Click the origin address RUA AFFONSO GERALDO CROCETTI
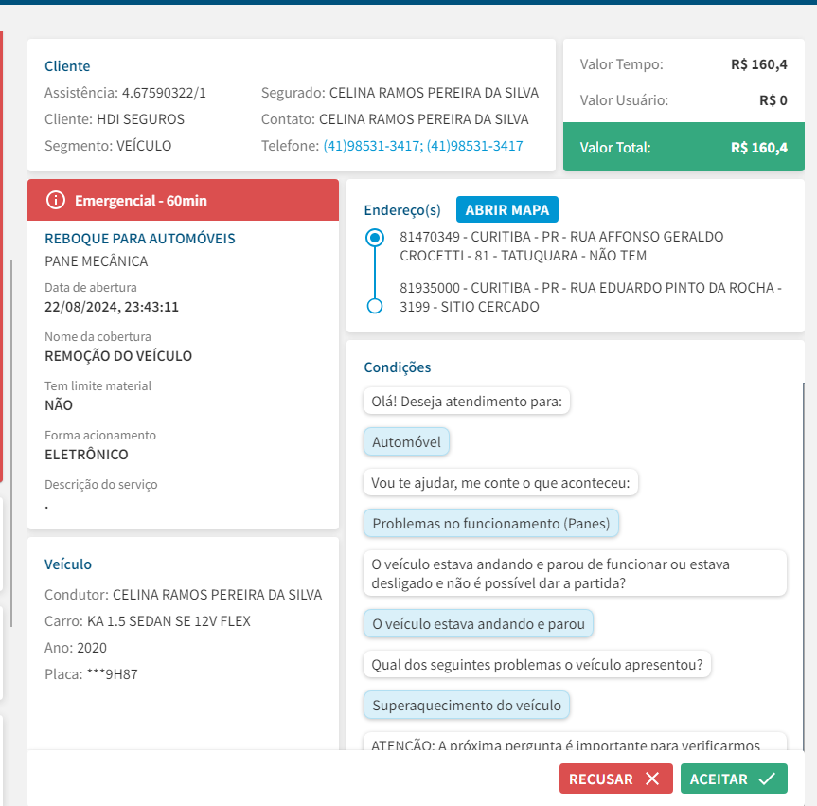Screen dimensions: 817x806 (561, 246)
